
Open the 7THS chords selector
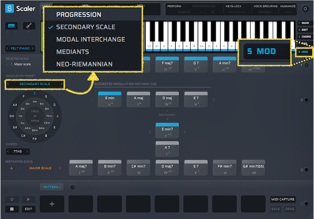point(18,151)
